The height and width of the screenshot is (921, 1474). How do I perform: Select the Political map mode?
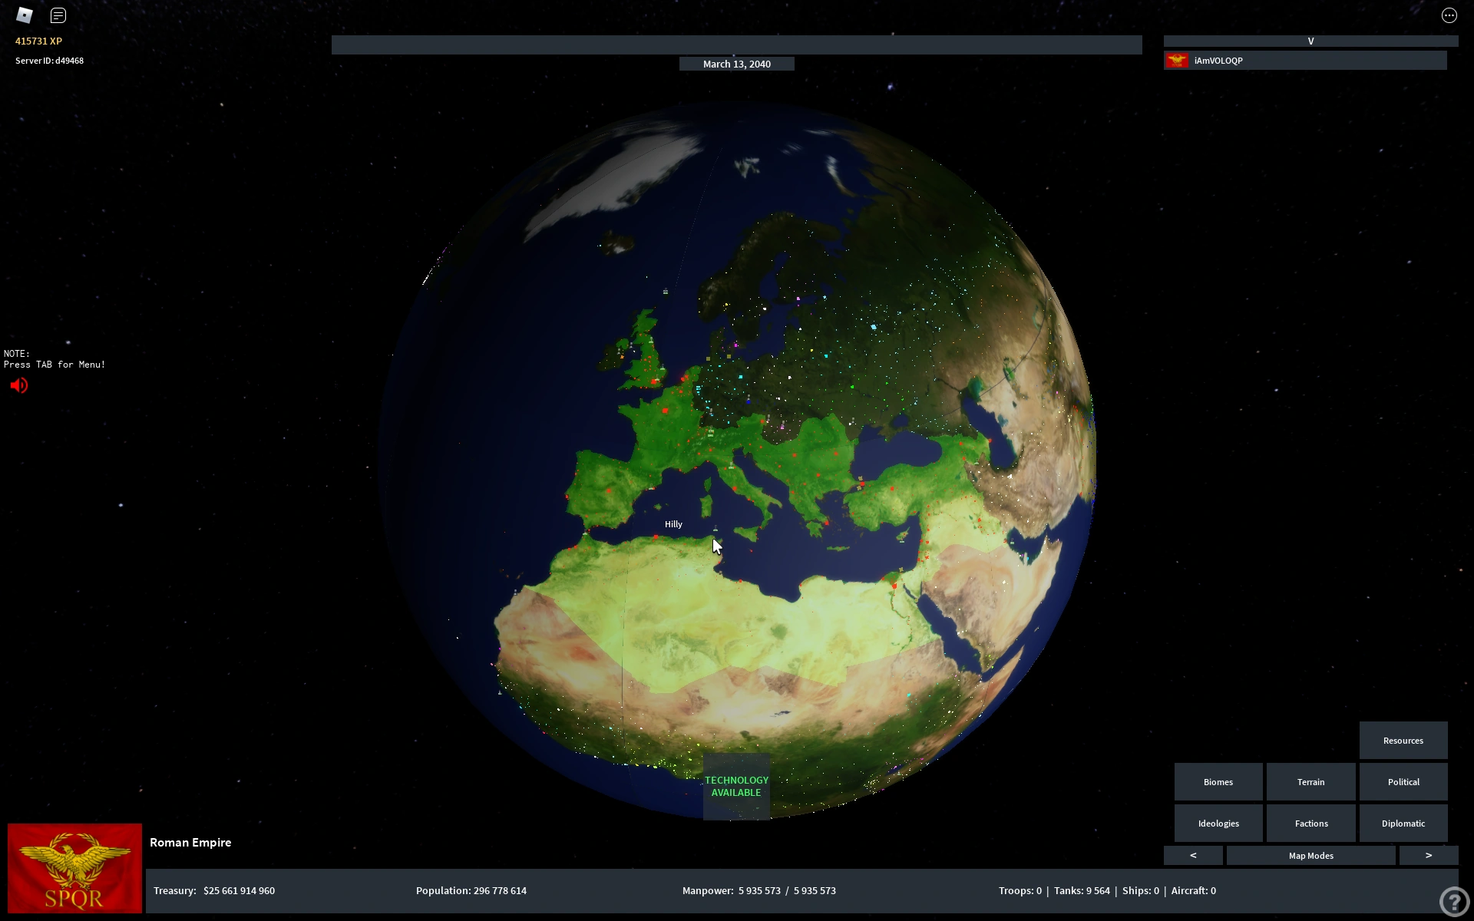1403,782
